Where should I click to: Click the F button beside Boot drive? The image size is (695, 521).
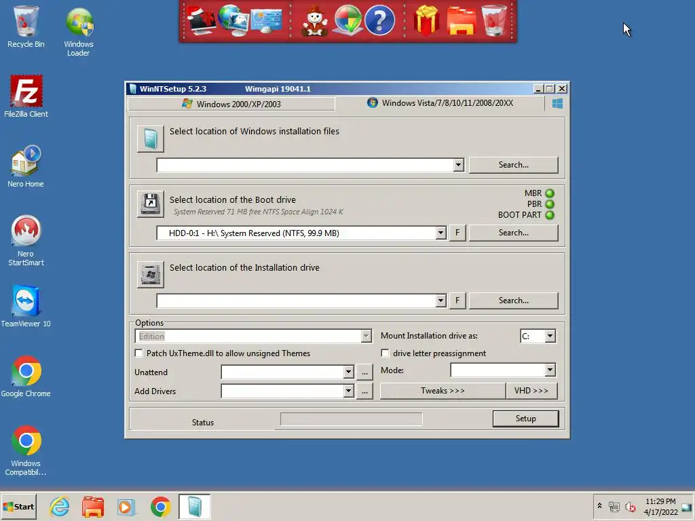click(x=457, y=233)
